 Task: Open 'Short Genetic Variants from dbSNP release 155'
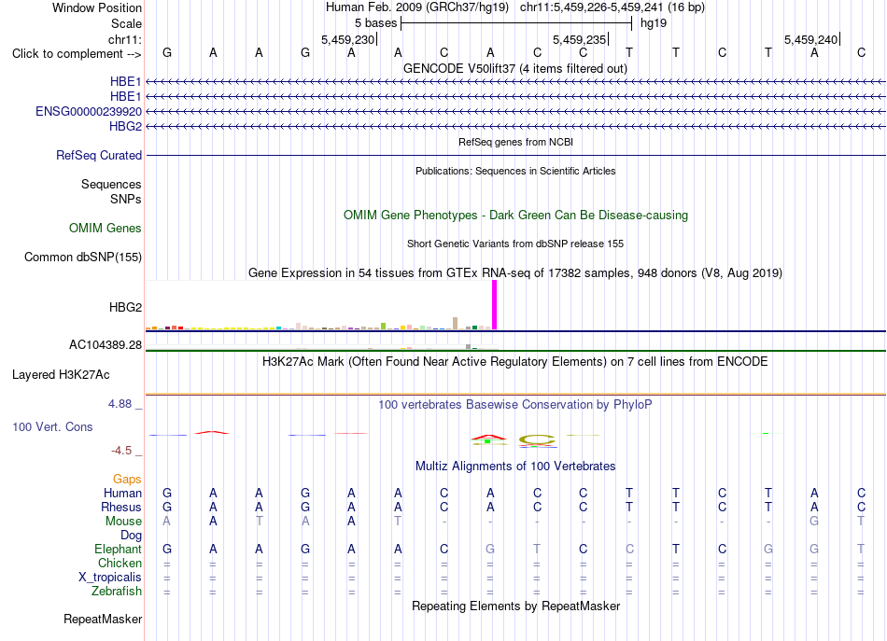tap(515, 244)
